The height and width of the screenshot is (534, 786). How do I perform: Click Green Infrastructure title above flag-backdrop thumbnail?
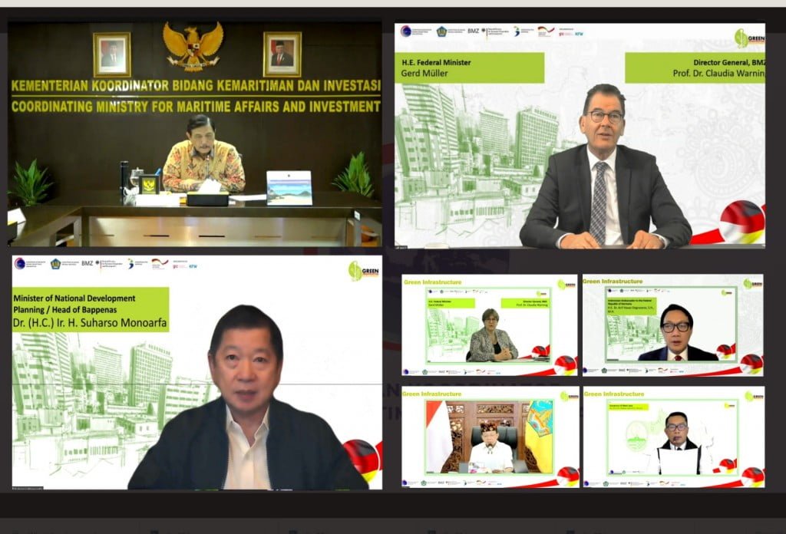tap(432, 394)
